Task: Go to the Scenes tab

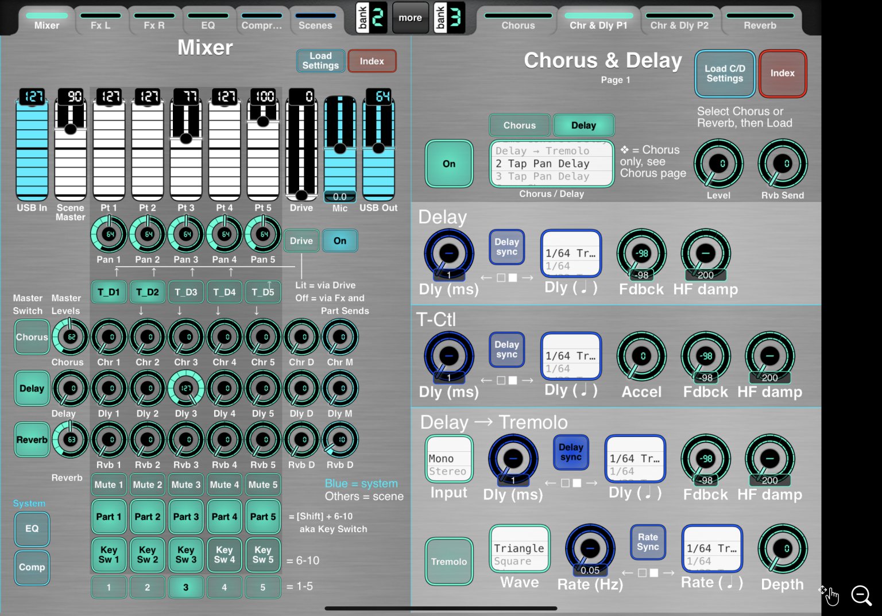Action: click(x=315, y=21)
